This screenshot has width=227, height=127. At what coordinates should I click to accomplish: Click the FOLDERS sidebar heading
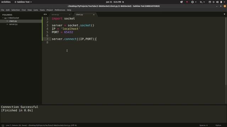click(x=7, y=15)
